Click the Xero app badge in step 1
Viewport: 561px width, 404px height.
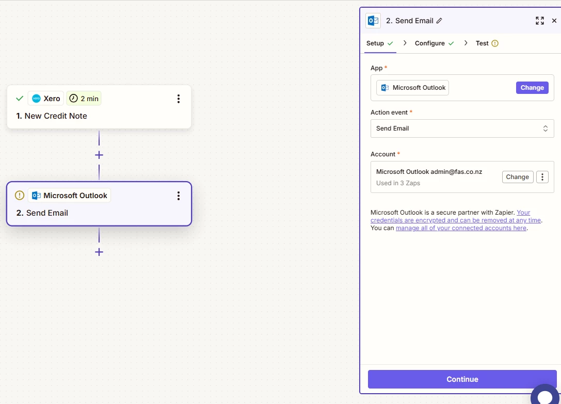click(46, 99)
